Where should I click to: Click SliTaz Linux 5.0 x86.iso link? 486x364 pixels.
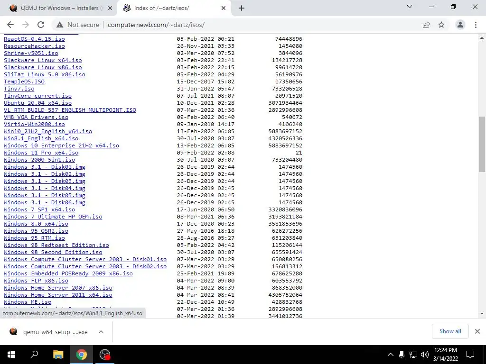[45, 74]
